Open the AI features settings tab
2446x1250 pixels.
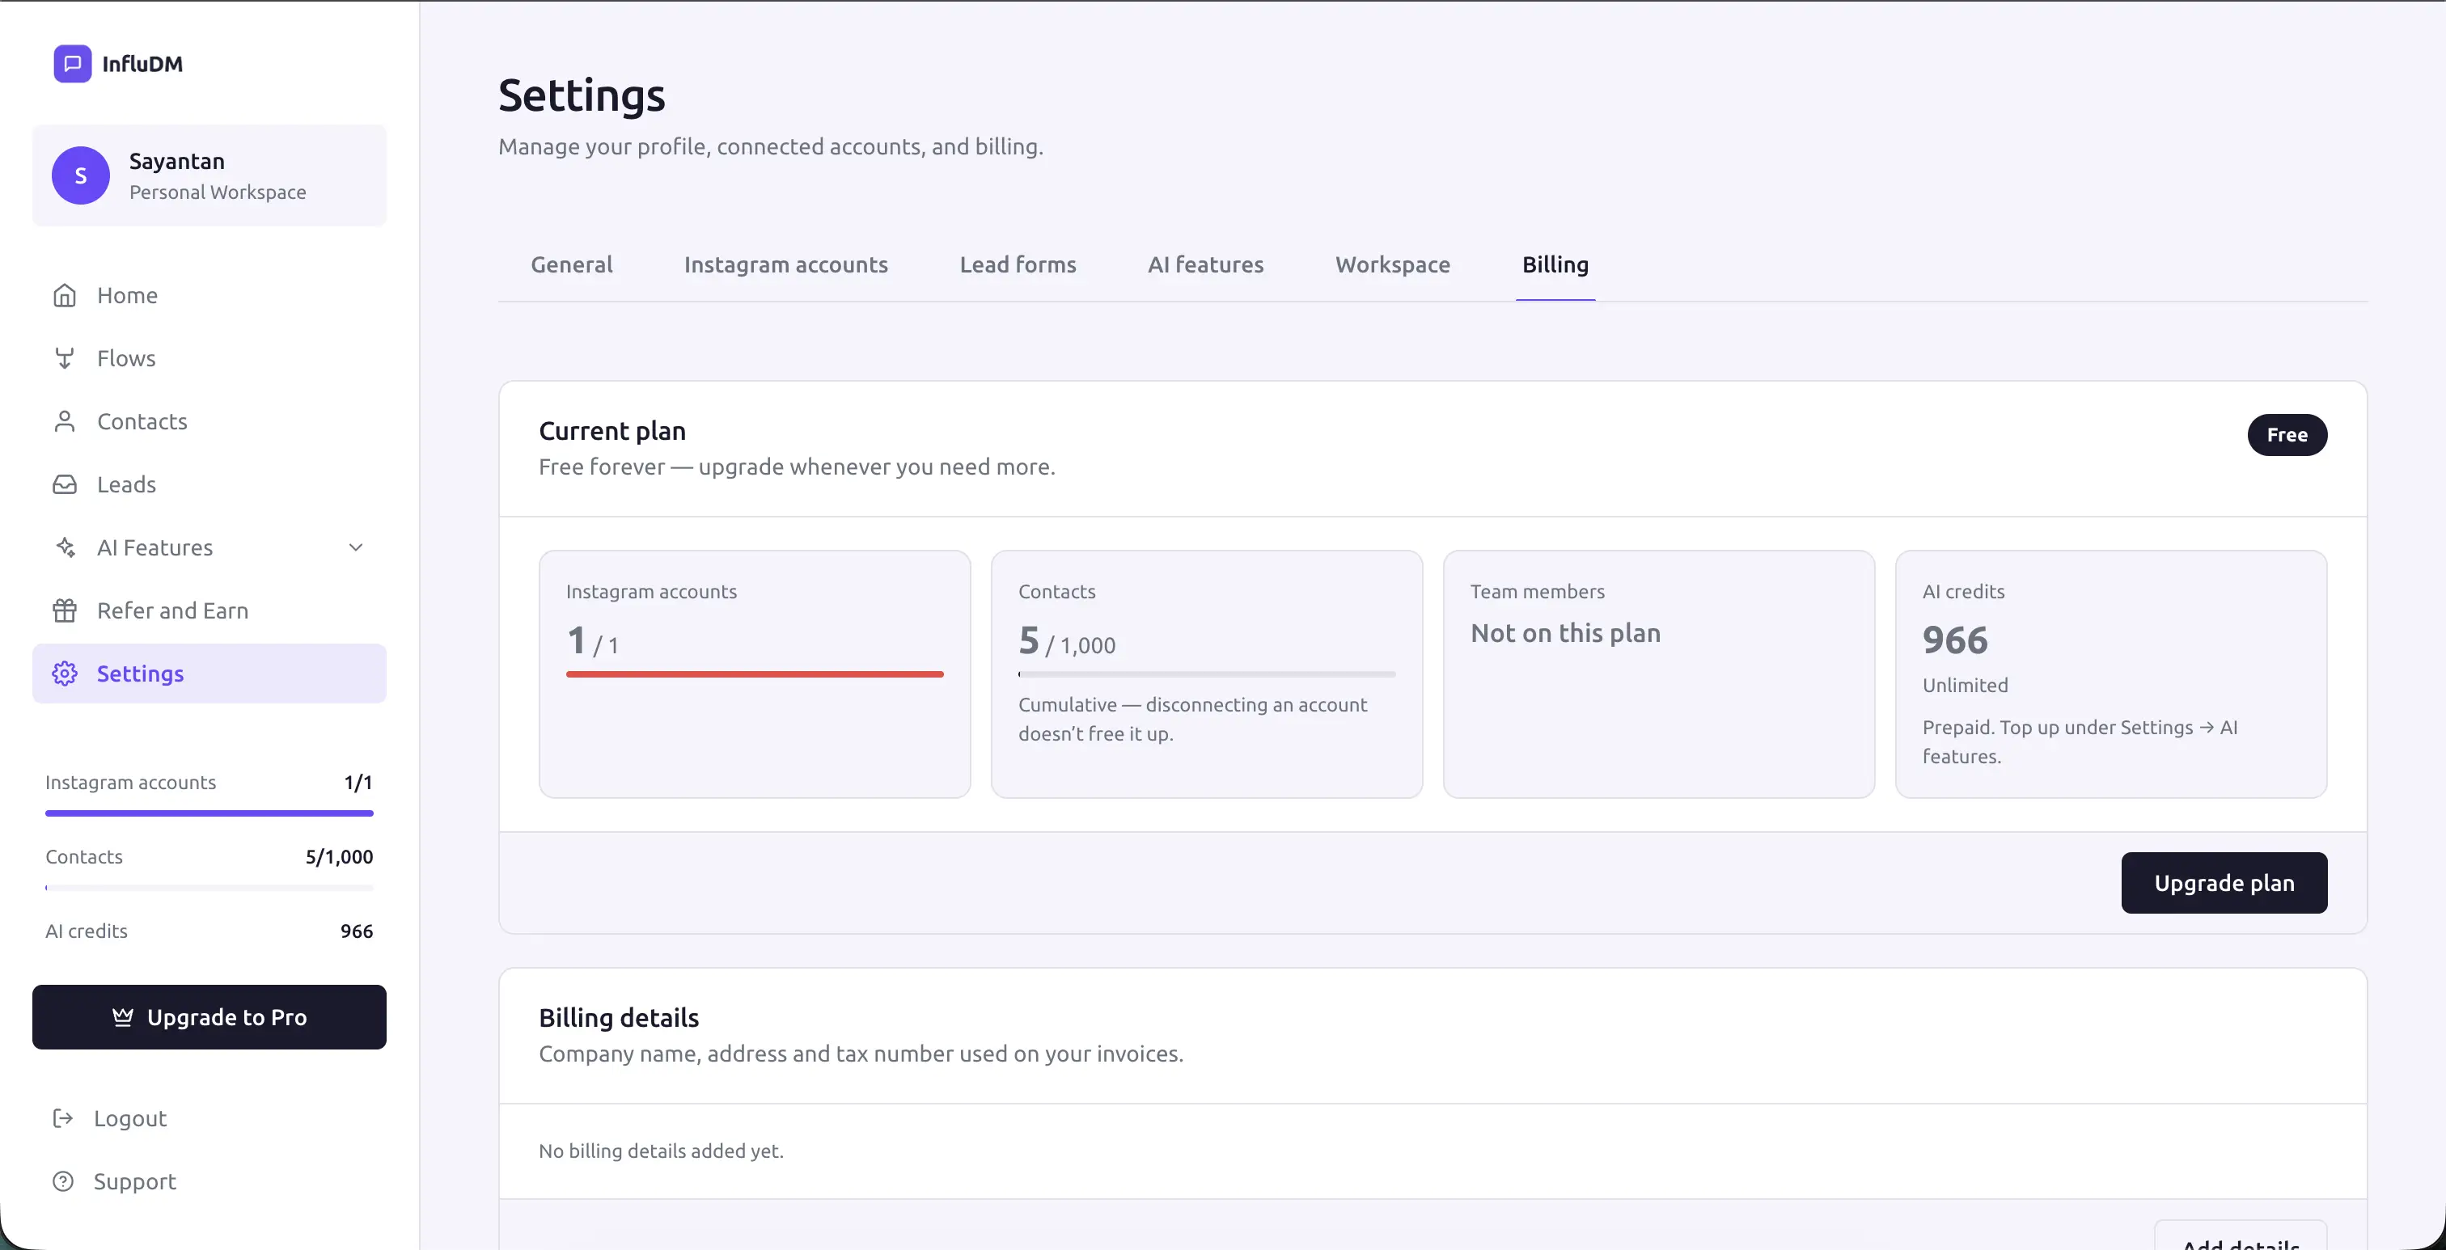1205,265
